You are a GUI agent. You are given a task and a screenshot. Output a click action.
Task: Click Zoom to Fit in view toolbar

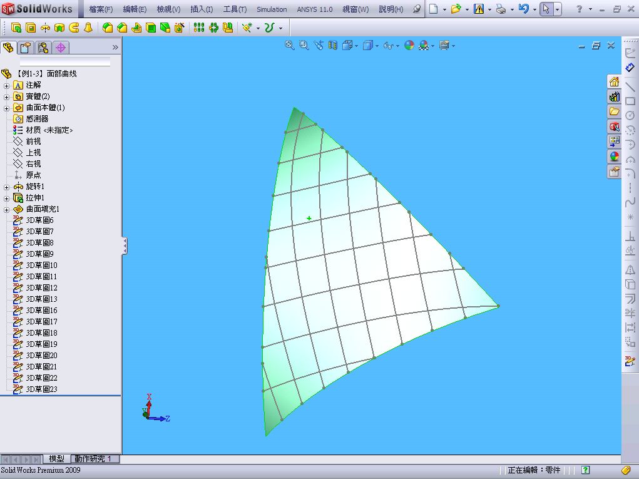[x=289, y=45]
